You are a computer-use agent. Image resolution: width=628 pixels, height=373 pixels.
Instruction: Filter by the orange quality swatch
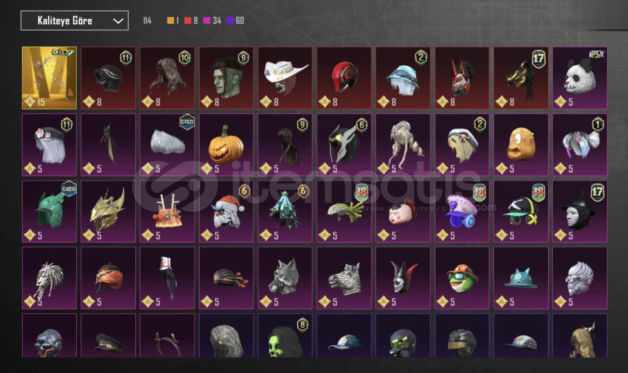pos(171,21)
